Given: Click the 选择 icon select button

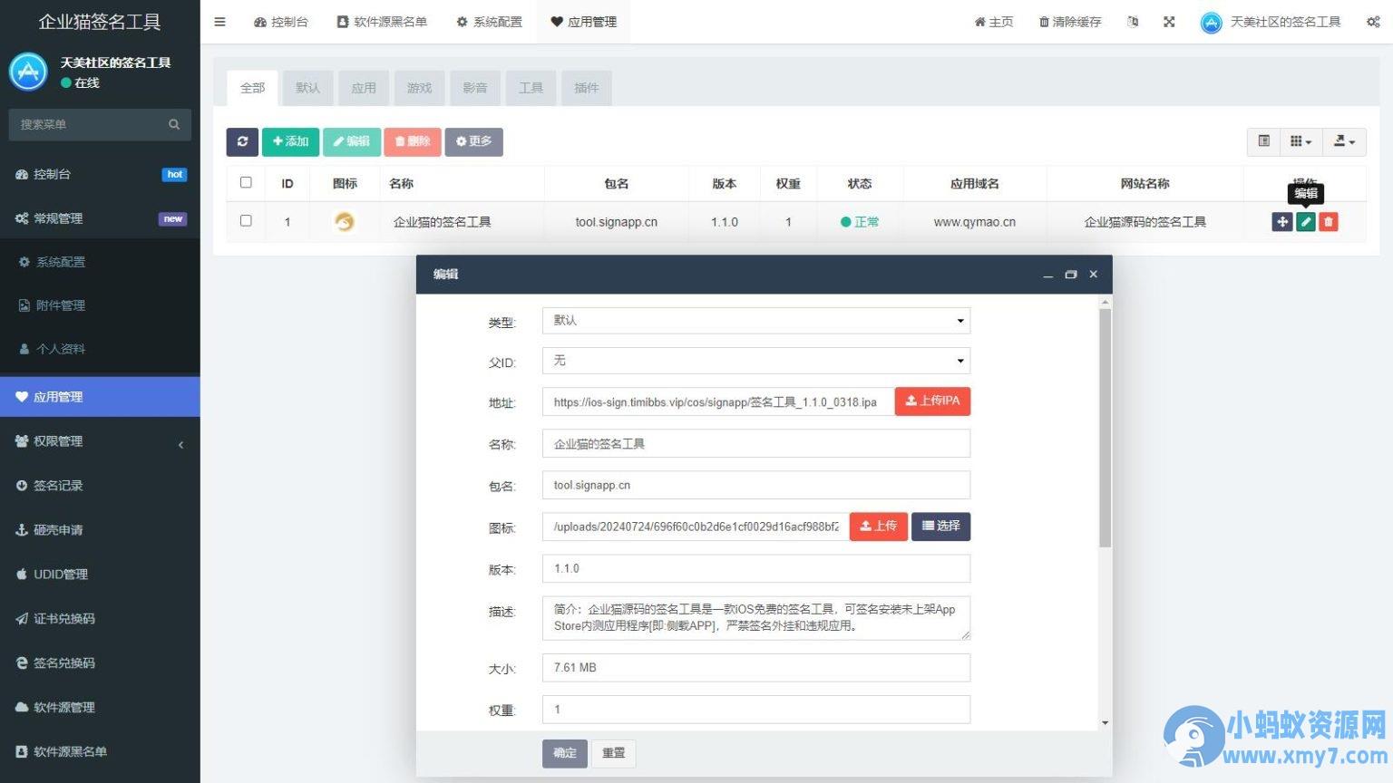Looking at the screenshot, I should pos(940,526).
